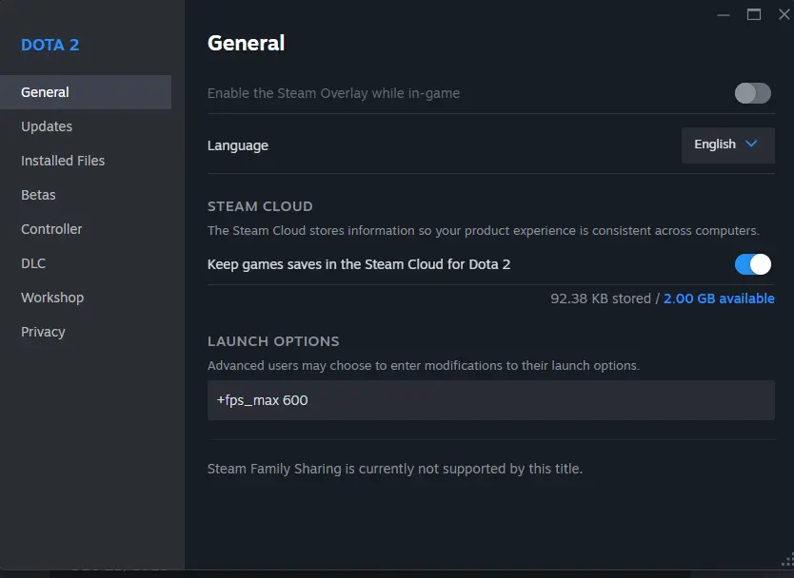Disable Steam Cloud saves toggle
Image resolution: width=794 pixels, height=578 pixels.
(x=752, y=264)
